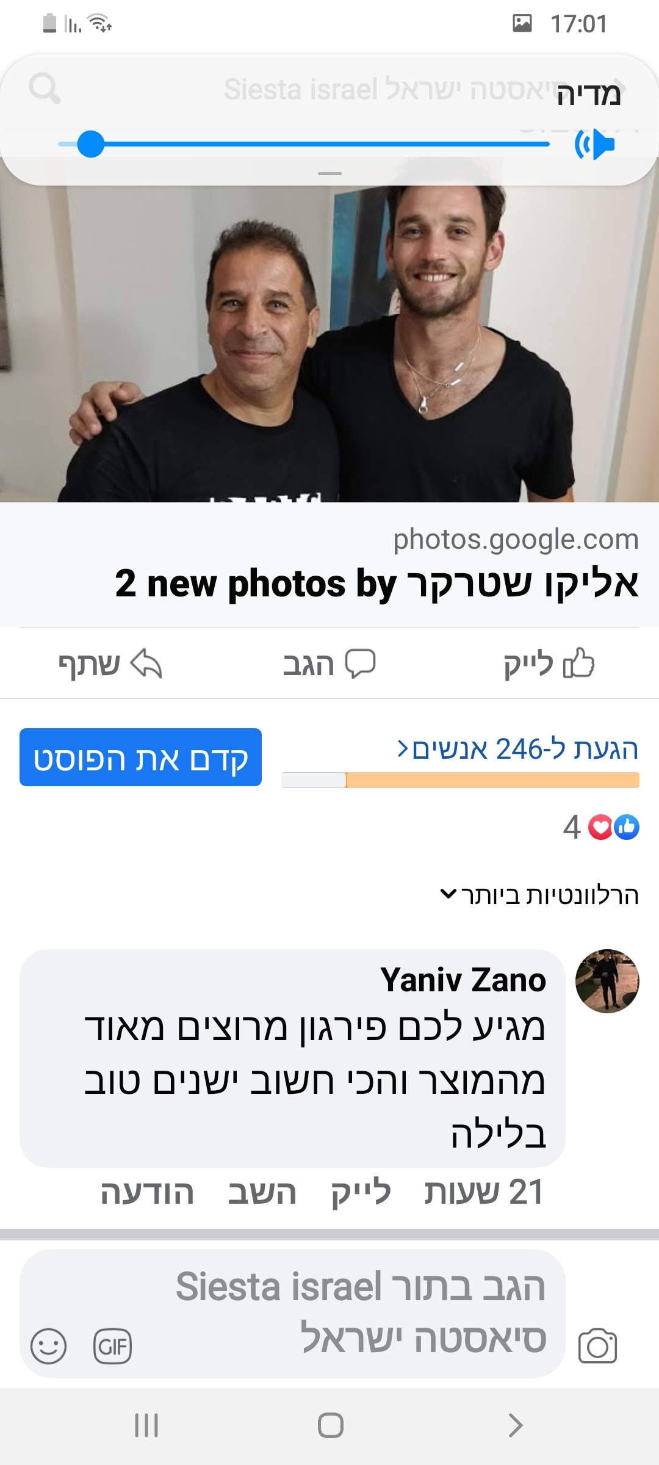Click the קדם את הפוסט button
Screen dimensions: 659x1465
point(140,757)
